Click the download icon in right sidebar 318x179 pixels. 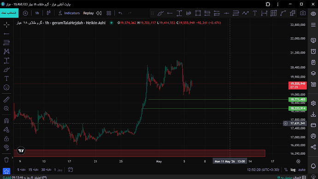click(313, 114)
